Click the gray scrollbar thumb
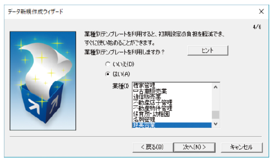 tap(216, 115)
